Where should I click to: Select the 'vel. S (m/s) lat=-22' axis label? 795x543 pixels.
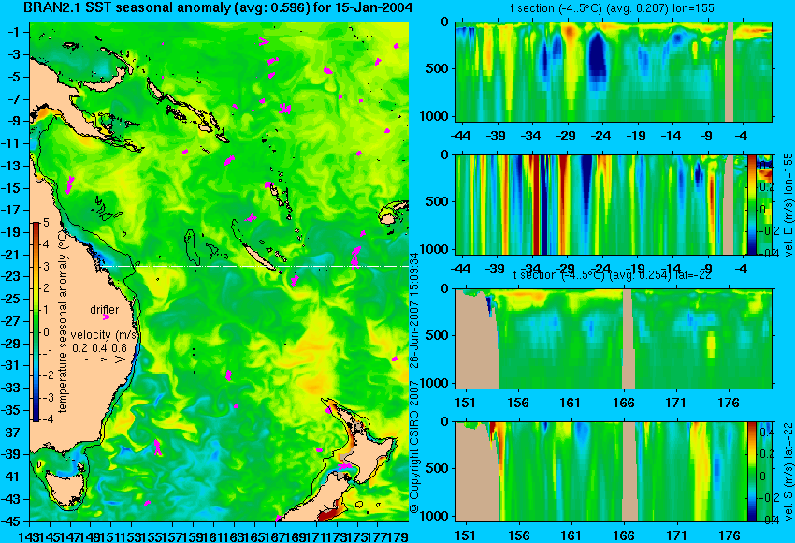(x=788, y=471)
